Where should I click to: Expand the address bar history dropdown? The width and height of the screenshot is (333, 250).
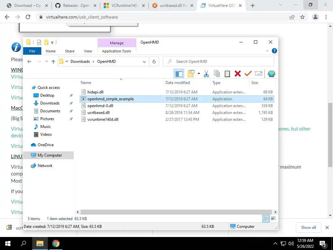coord(144,62)
